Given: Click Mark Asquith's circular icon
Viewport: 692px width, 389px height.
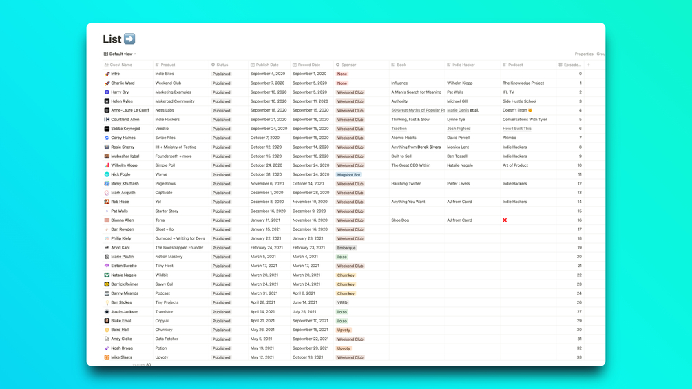Looking at the screenshot, I should 107,193.
